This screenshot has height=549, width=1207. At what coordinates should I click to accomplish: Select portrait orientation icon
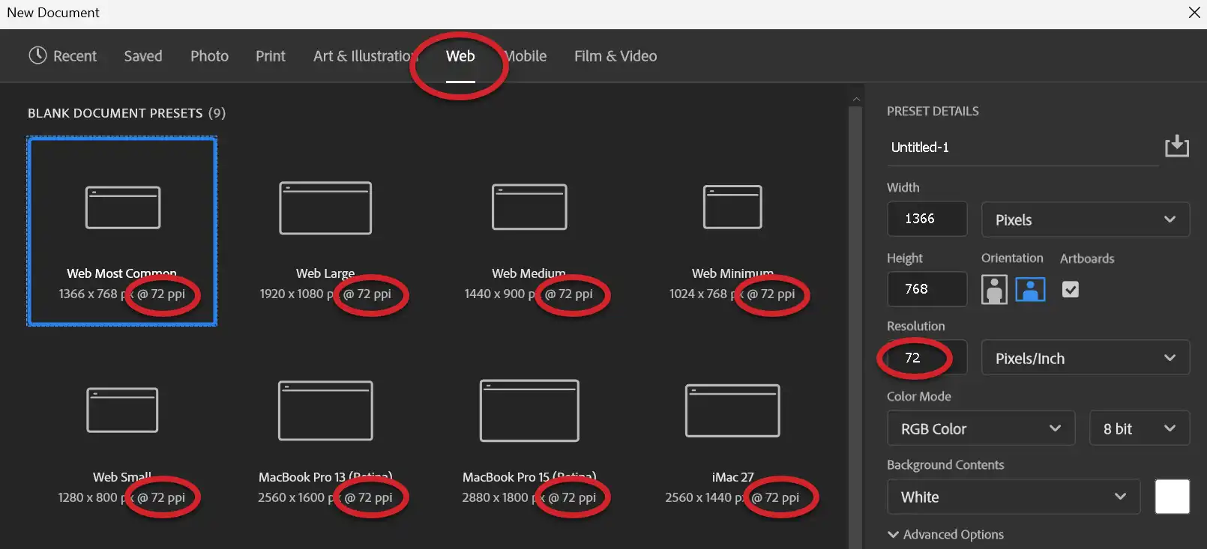994,289
